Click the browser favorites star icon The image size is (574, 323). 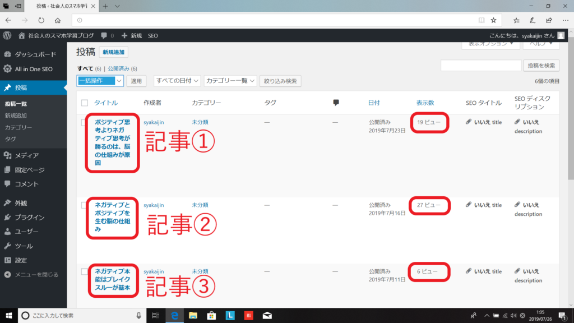(x=493, y=20)
